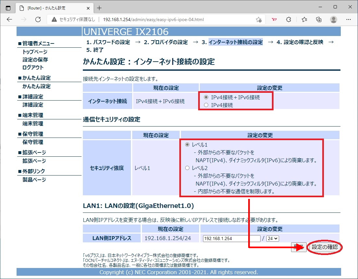This screenshot has width=358, height=279.
Task: Click ログアウト to log out
Action: tap(33, 67)
